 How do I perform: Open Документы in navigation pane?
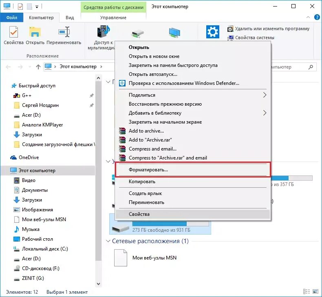pyautogui.click(x=35, y=190)
